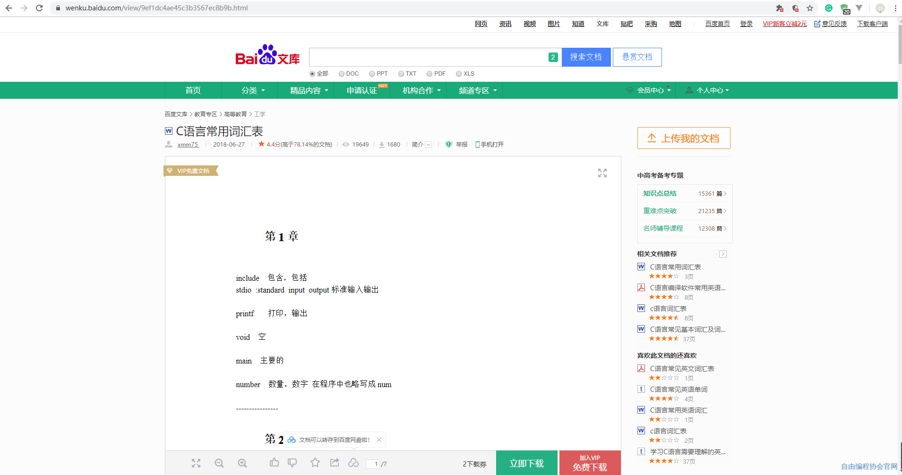Click the uploader avatar icon
The height and width of the screenshot is (475, 902).
(x=169, y=144)
